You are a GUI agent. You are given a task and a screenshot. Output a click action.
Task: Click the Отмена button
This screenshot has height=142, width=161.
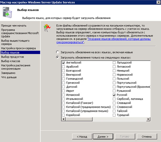[147, 137]
